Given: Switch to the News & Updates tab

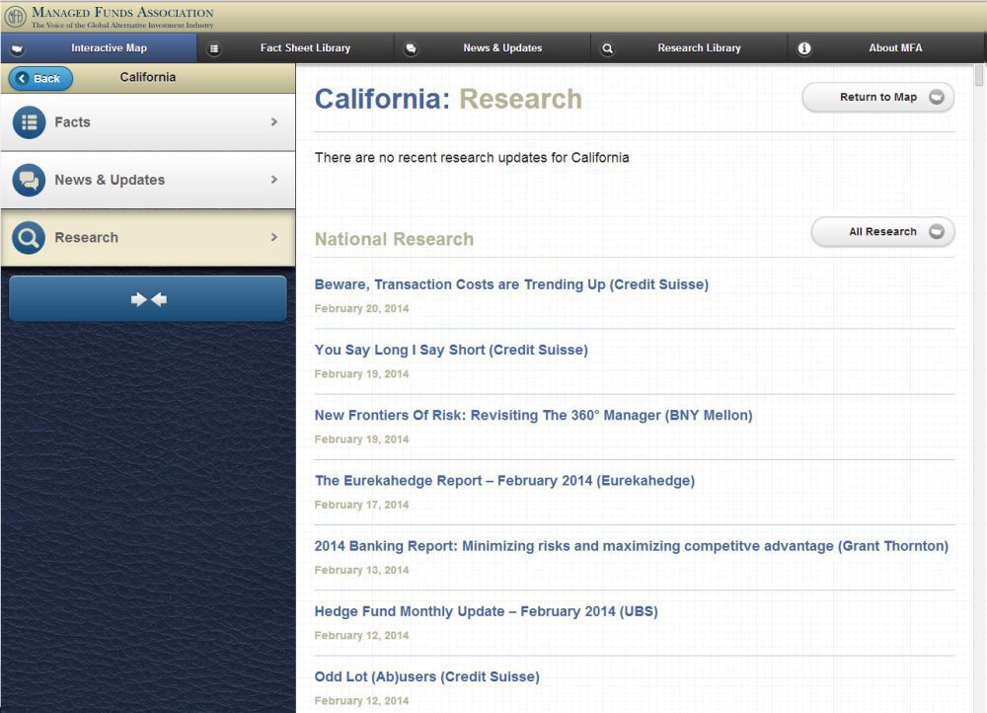Looking at the screenshot, I should click(493, 47).
